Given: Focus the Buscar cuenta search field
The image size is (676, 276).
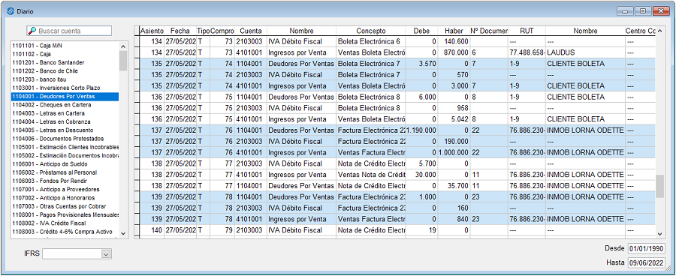Looking at the screenshot, I should (69, 31).
